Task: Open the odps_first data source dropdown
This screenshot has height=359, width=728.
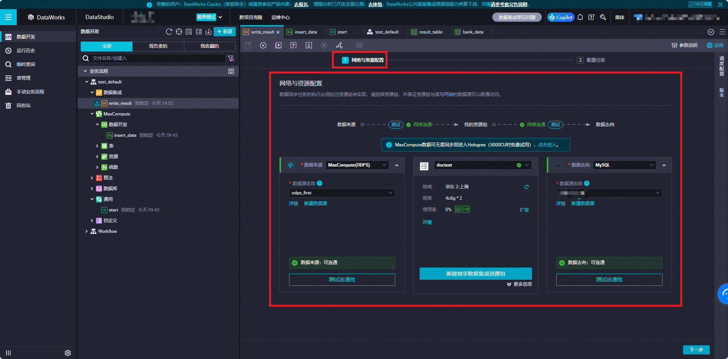Action: coord(342,193)
